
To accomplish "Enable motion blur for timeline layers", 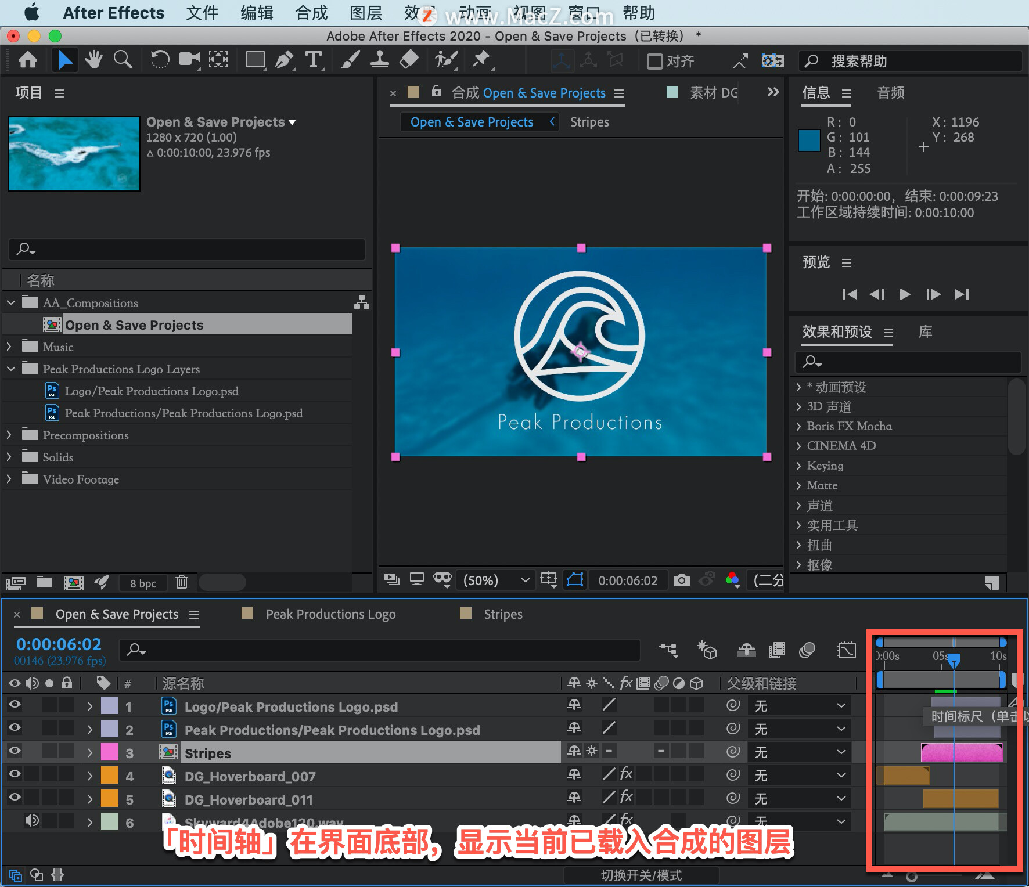I will coord(807,650).
